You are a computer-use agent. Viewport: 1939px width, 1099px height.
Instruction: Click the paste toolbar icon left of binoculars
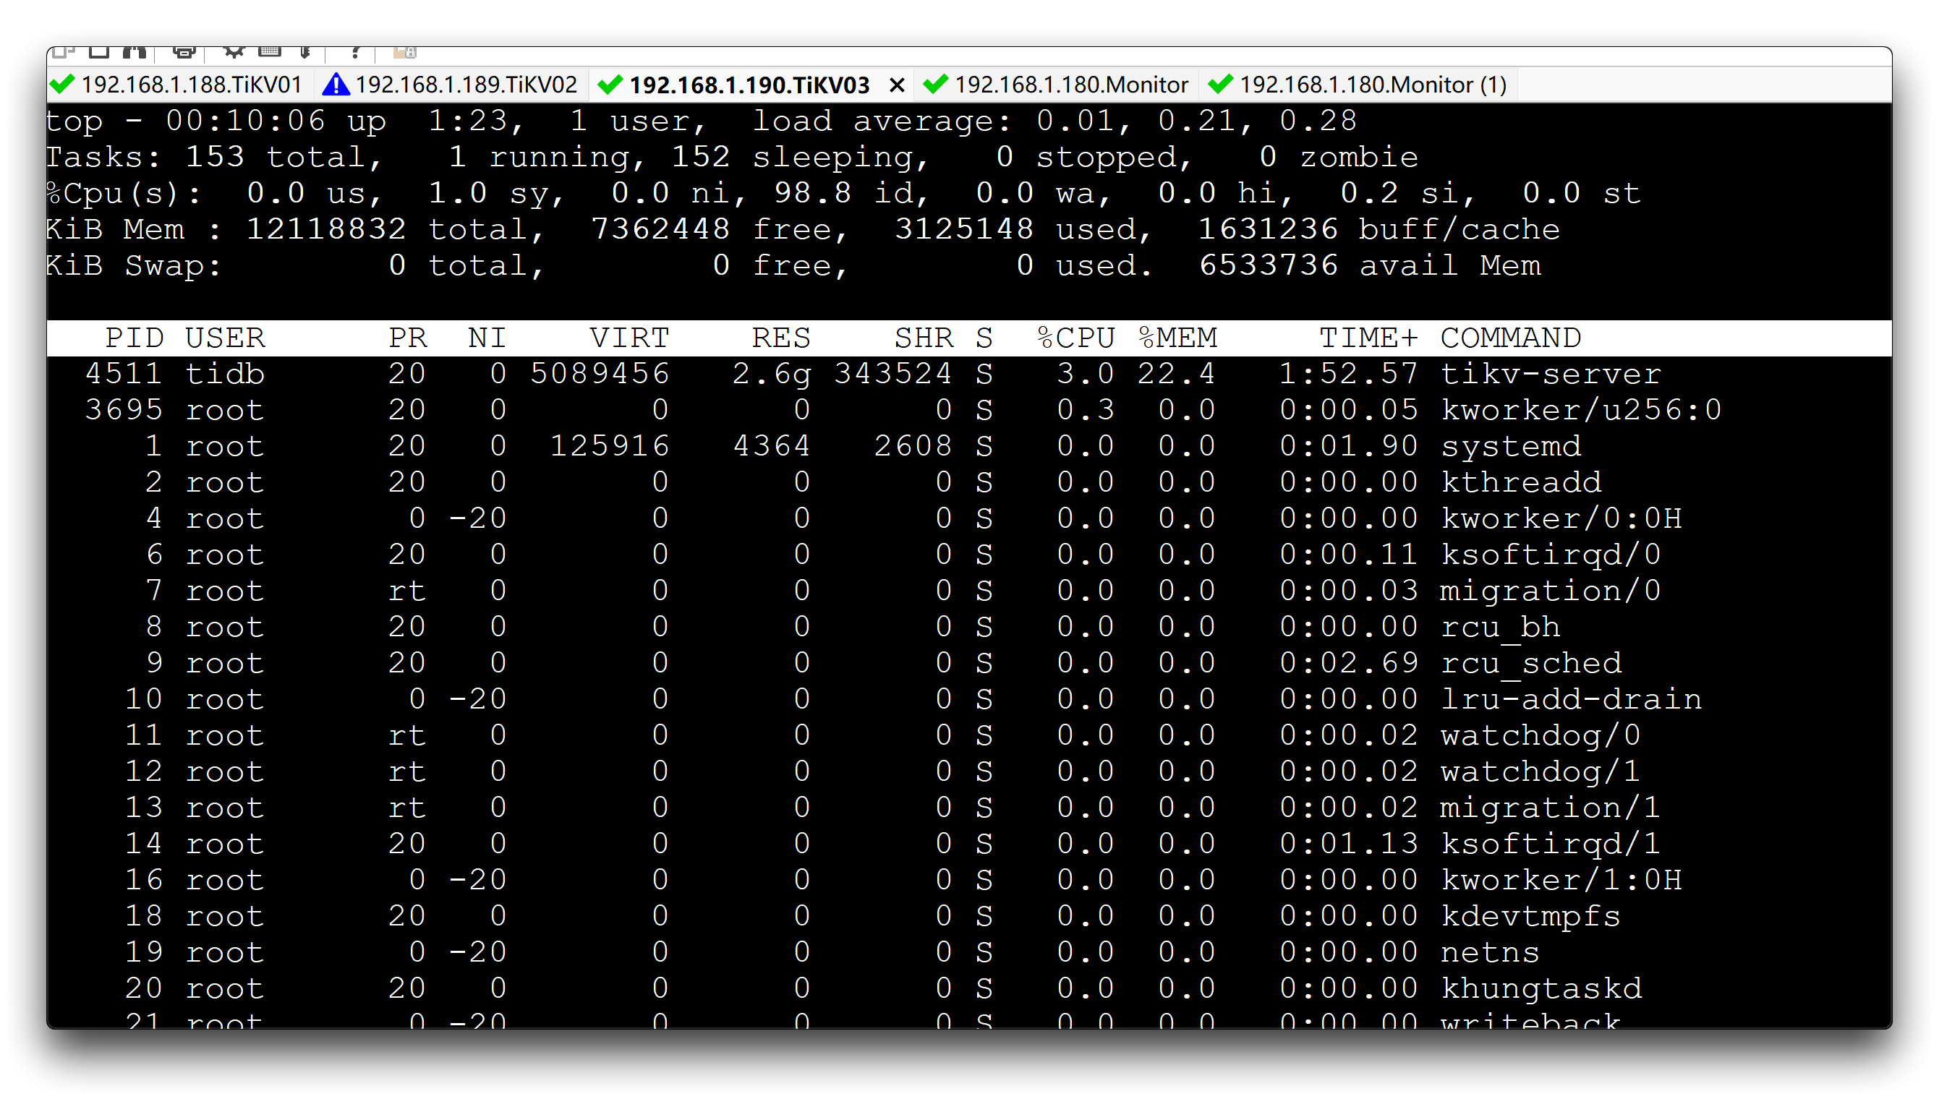coord(99,51)
